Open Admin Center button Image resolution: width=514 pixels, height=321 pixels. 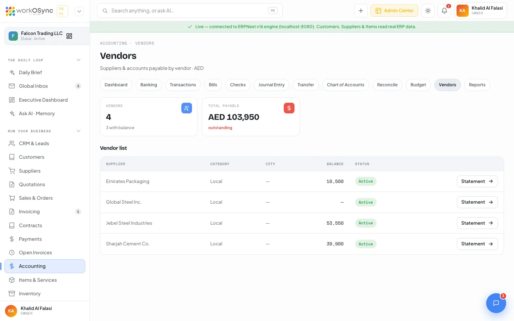click(x=394, y=11)
